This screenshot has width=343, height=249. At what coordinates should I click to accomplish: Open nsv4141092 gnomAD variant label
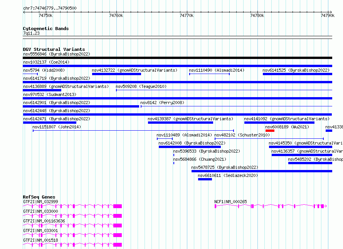(287, 119)
